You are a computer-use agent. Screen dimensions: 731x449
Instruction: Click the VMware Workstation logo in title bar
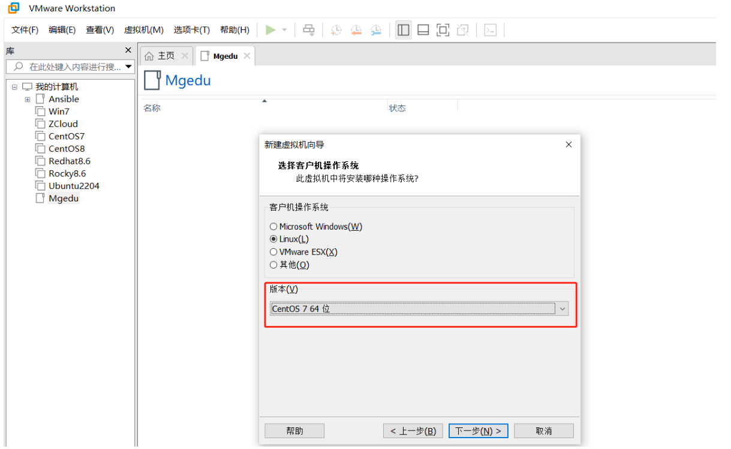(13, 8)
